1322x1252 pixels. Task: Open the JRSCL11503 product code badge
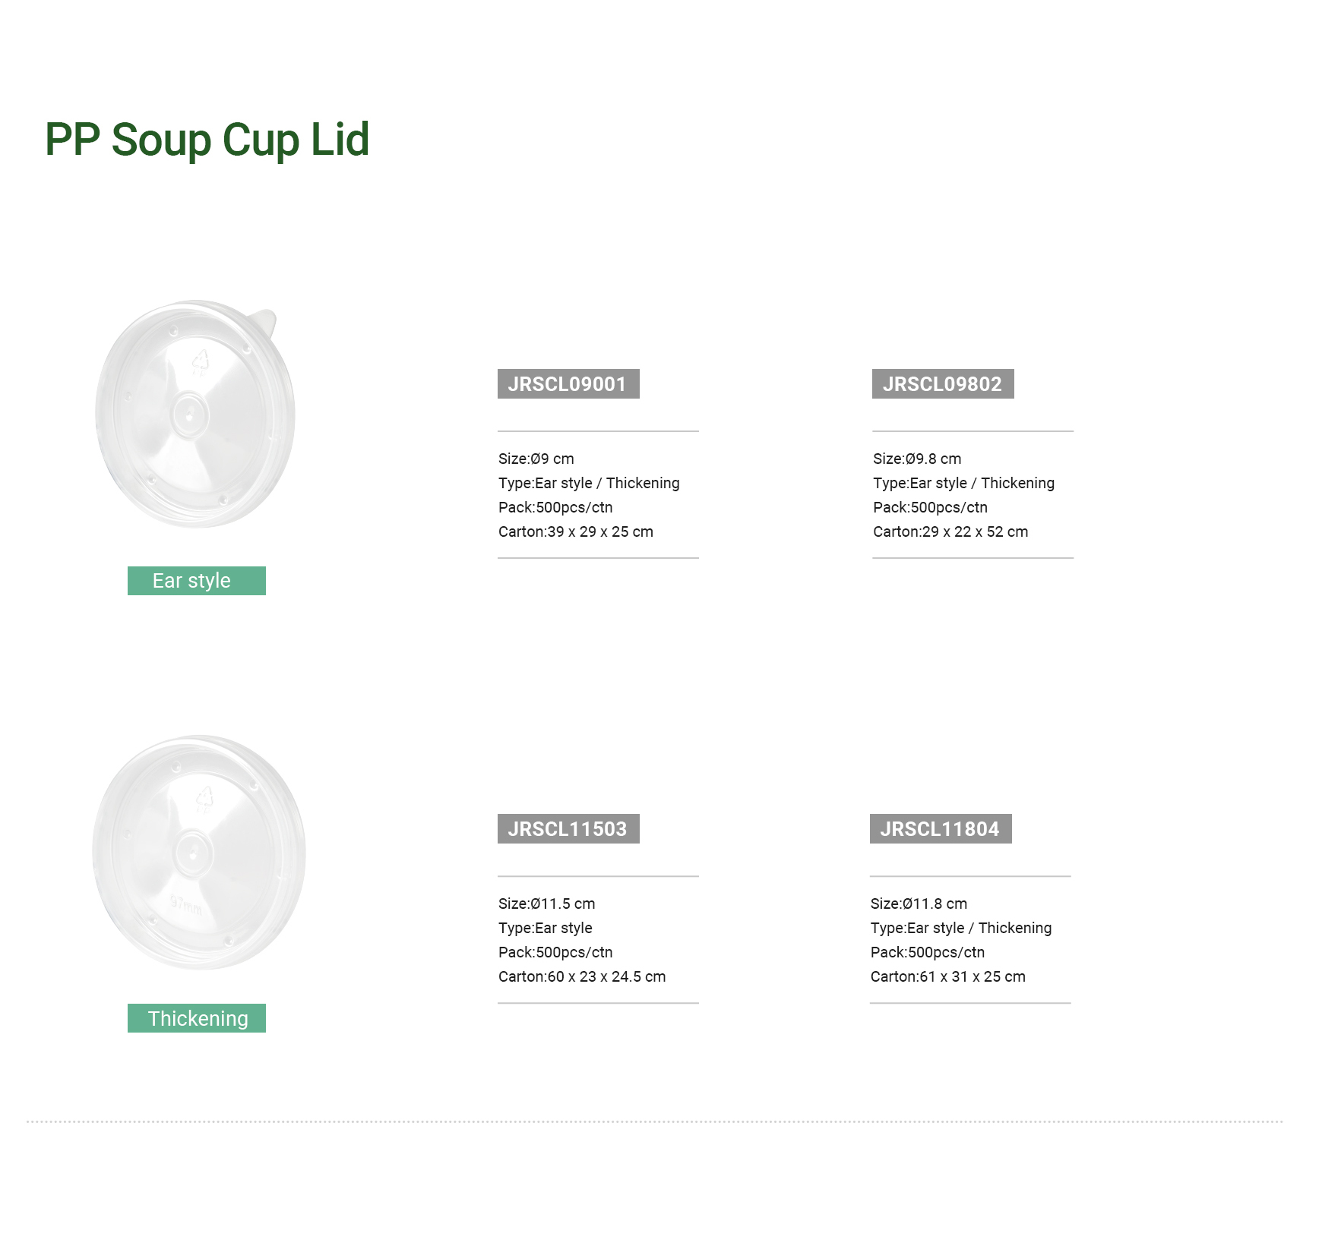pyautogui.click(x=568, y=829)
